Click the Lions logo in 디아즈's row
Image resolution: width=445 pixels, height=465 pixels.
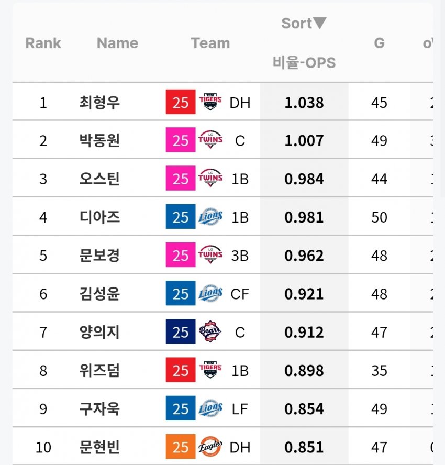(x=210, y=216)
